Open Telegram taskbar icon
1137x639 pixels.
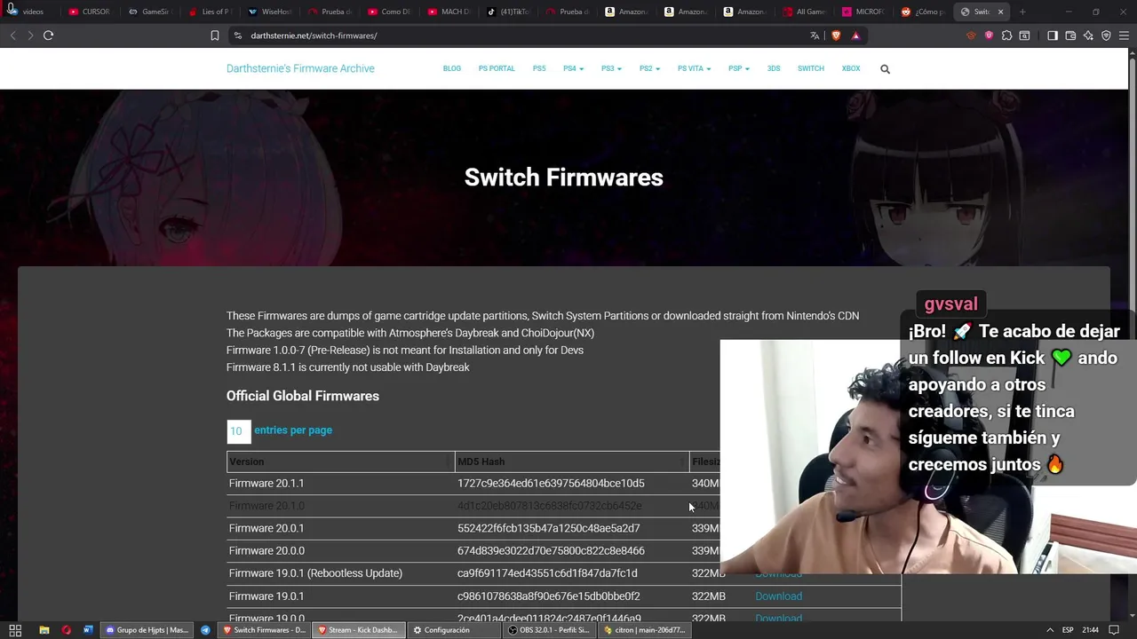pos(205,630)
